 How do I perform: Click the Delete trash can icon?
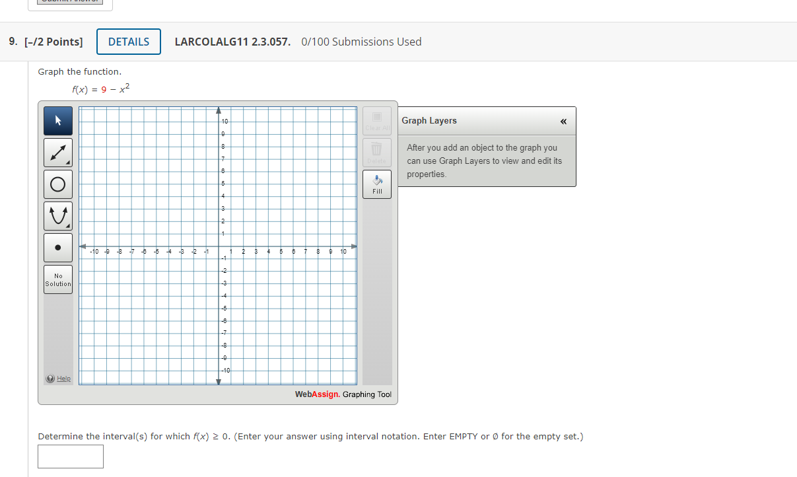tap(376, 151)
